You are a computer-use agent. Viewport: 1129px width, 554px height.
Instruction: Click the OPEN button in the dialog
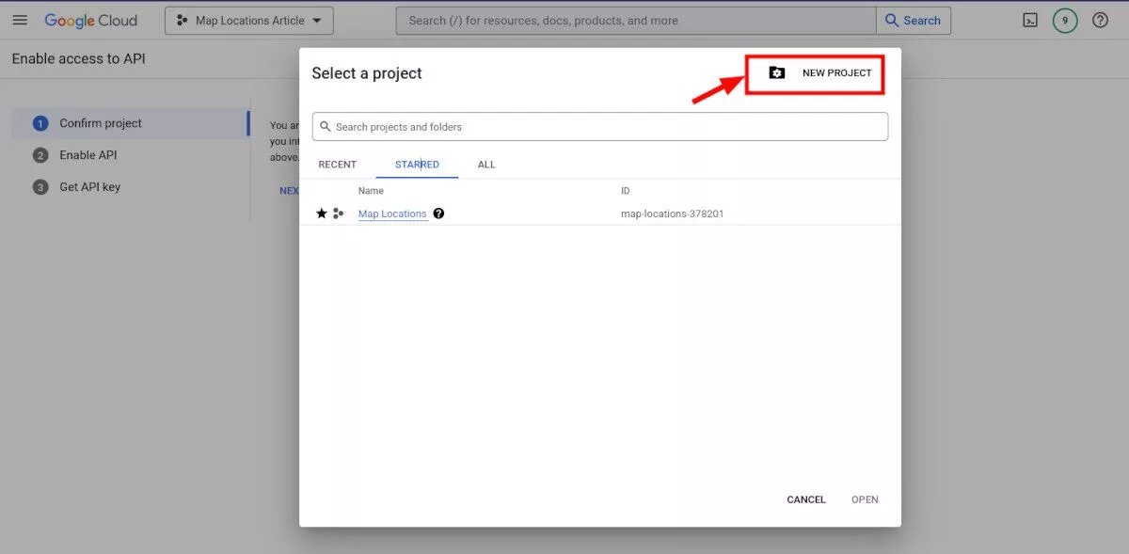click(865, 499)
